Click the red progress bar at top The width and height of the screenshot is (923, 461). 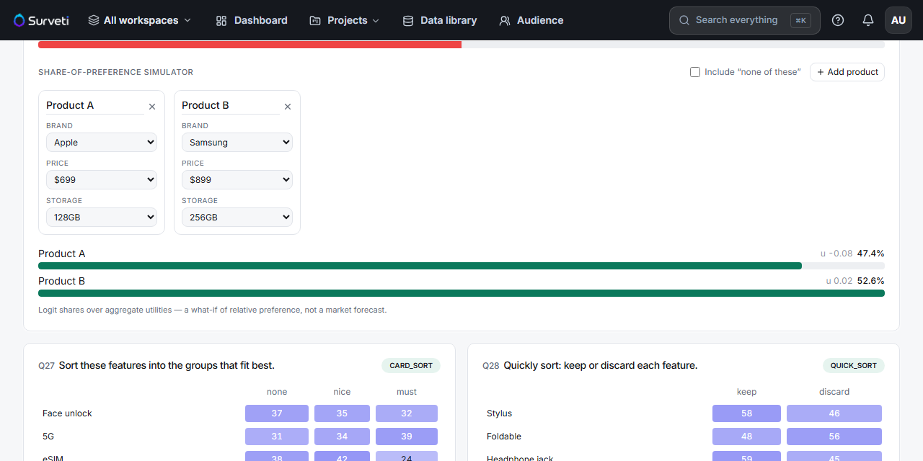[249, 45]
